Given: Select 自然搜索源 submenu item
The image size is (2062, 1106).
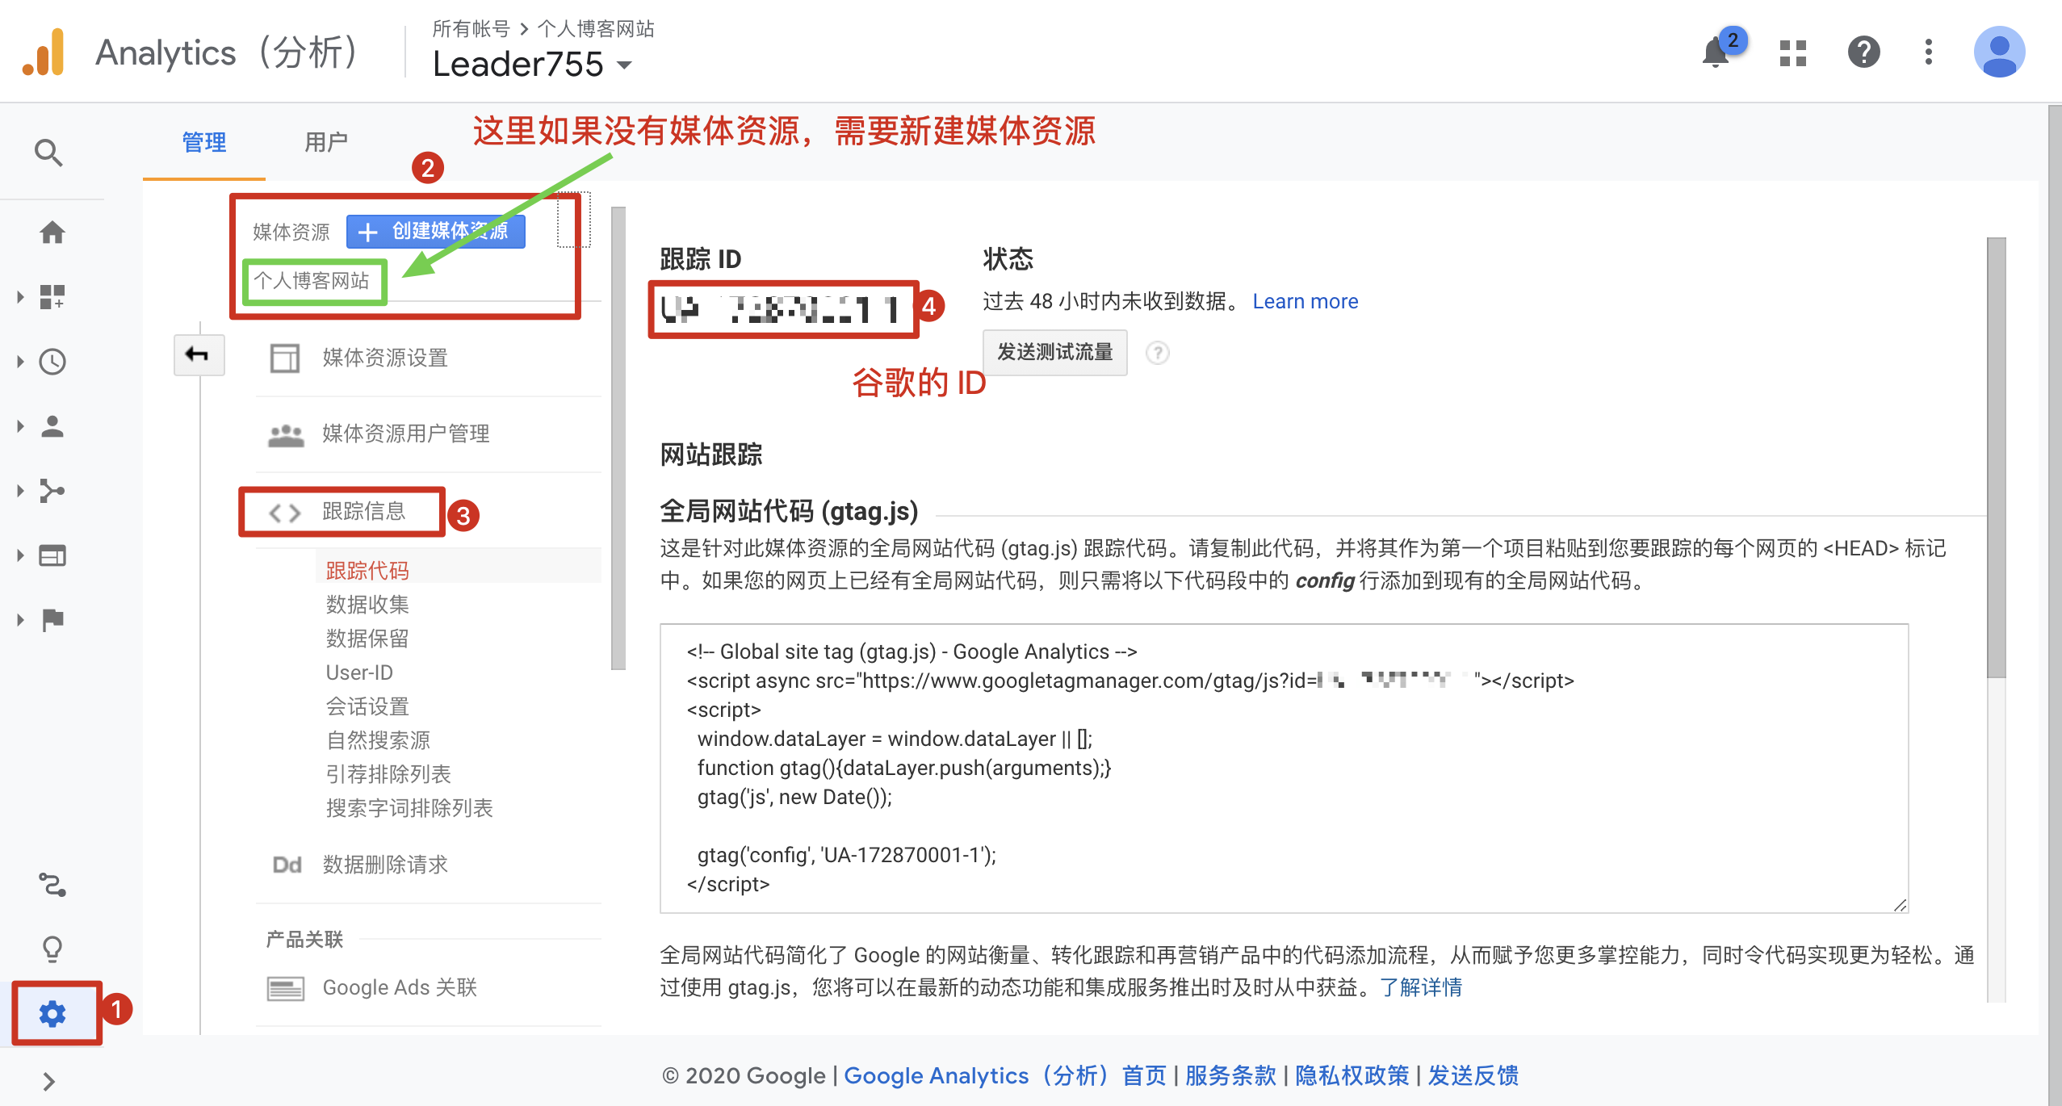Looking at the screenshot, I should tap(378, 739).
